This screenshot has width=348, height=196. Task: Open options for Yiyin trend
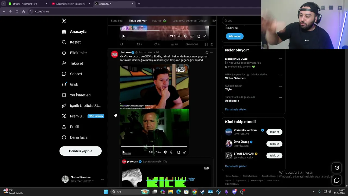(281, 86)
